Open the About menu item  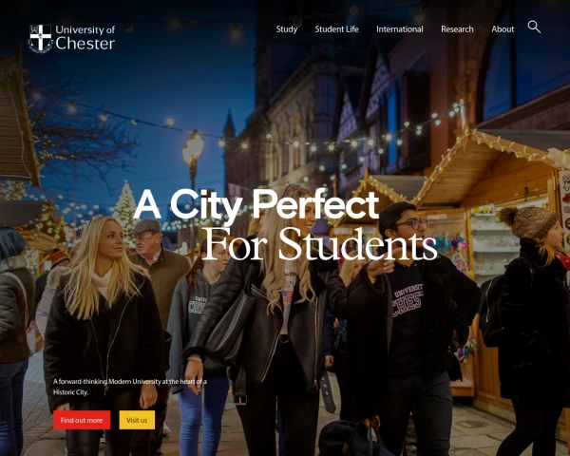503,29
